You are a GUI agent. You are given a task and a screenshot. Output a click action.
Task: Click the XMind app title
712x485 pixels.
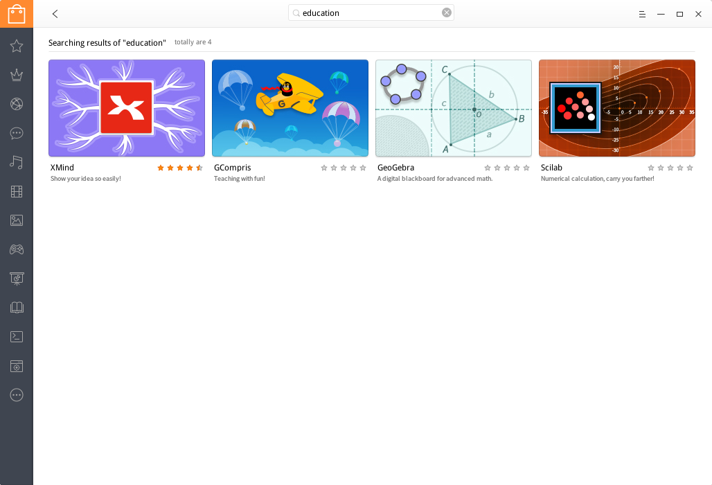tap(62, 168)
